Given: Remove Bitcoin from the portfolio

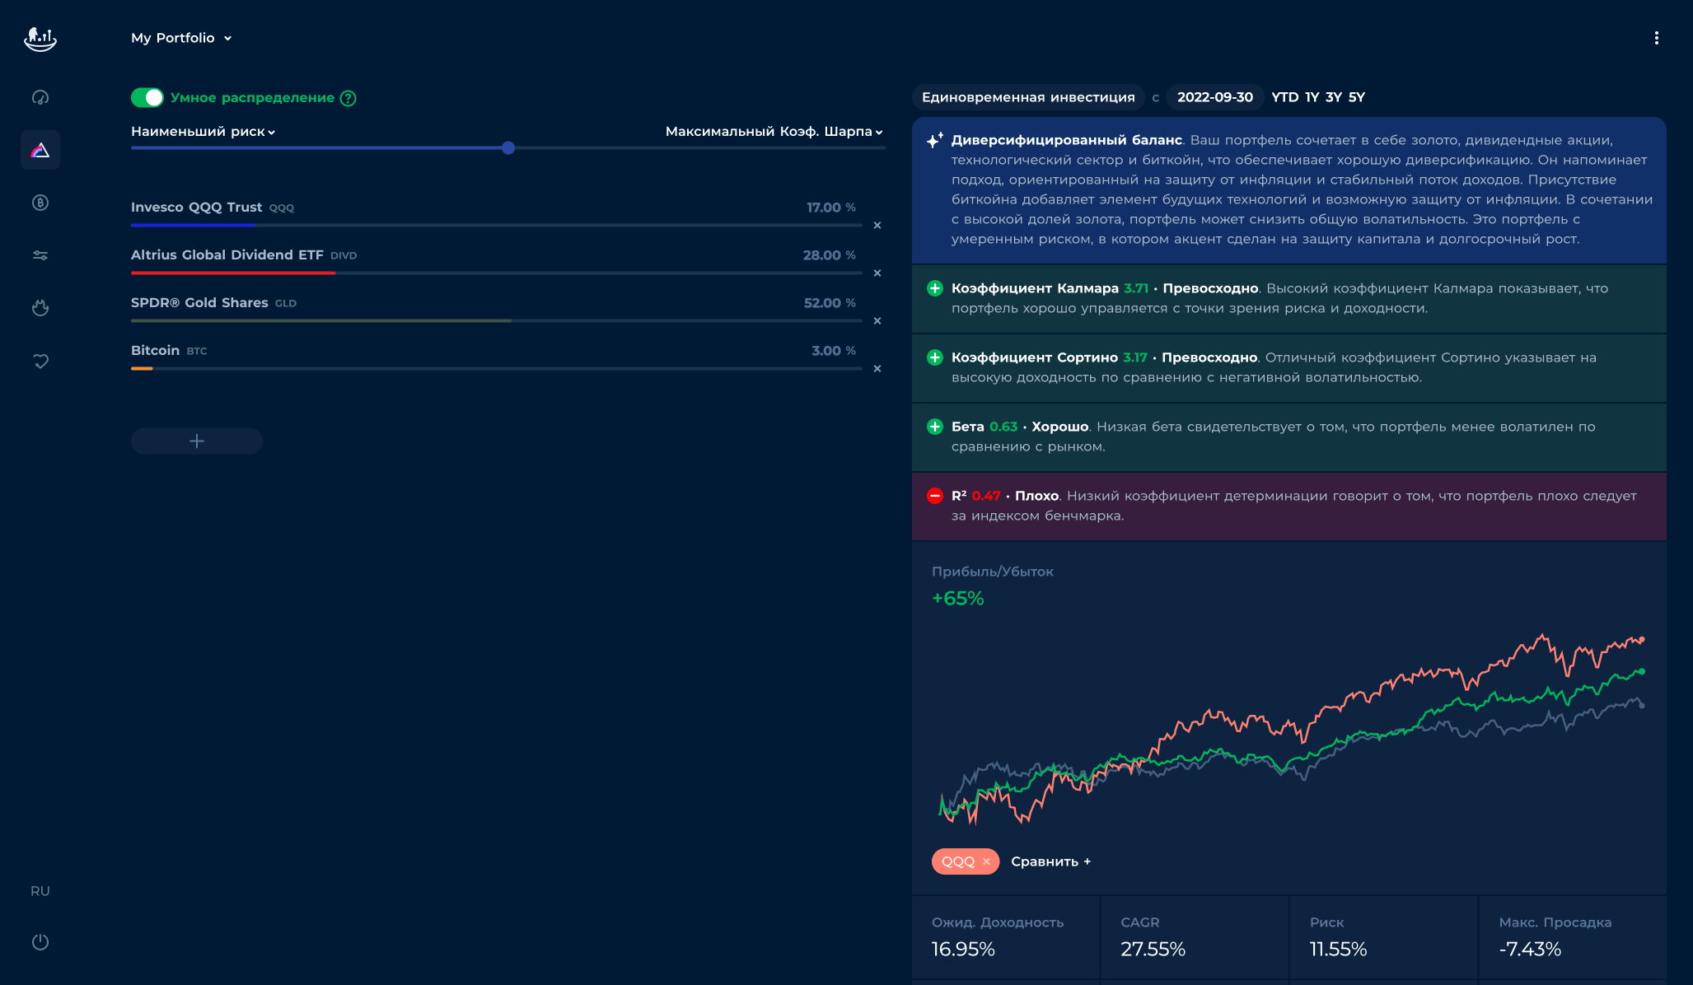Looking at the screenshot, I should coord(877,368).
